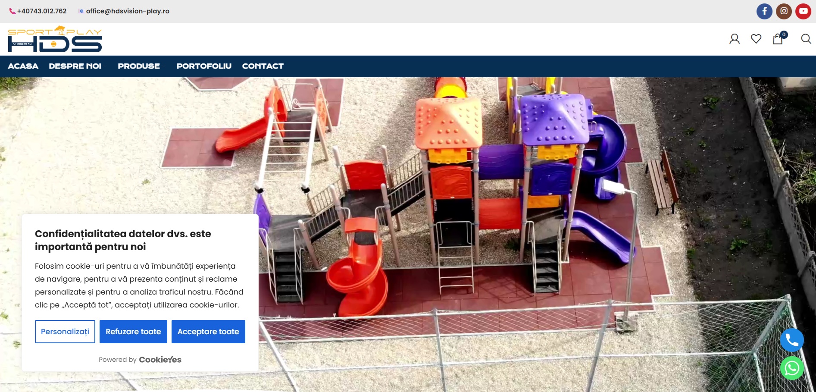The width and height of the screenshot is (816, 392).
Task: Open the DESPRE NOI menu item
Action: coord(75,66)
